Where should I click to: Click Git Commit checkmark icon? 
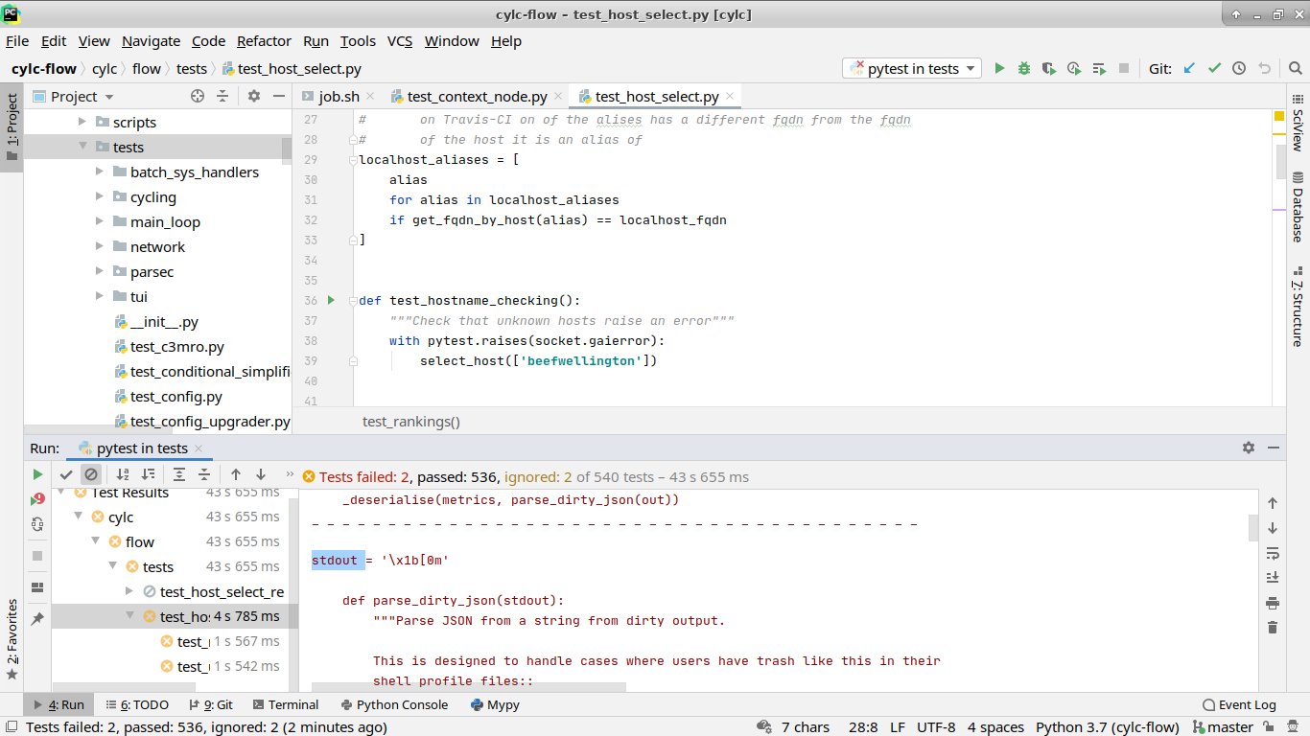pos(1214,68)
